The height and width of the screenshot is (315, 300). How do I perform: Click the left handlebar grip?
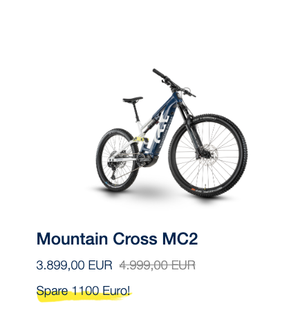tap(159, 73)
